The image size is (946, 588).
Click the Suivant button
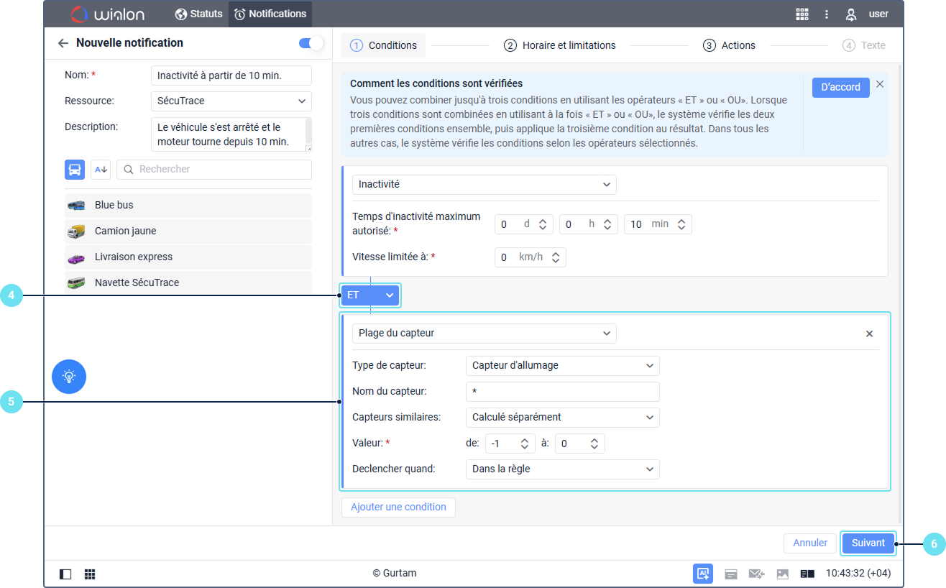point(868,543)
